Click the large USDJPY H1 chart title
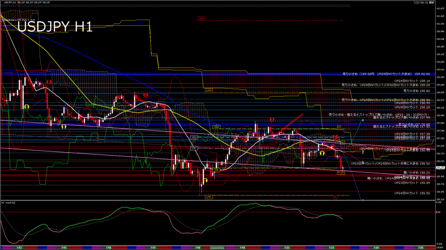This screenshot has width=446, height=250. pyautogui.click(x=55, y=27)
